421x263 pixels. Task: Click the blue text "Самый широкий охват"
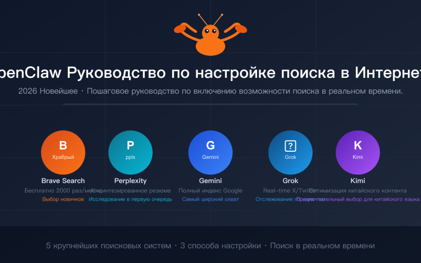(x=210, y=199)
